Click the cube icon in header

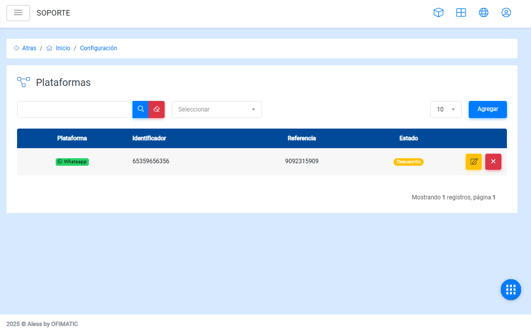438,13
